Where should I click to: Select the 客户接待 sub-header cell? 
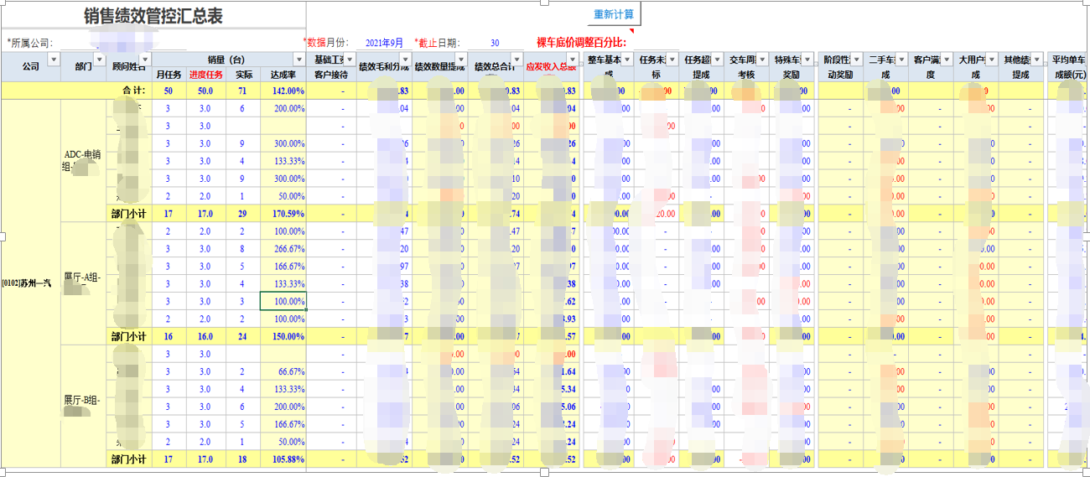(331, 74)
